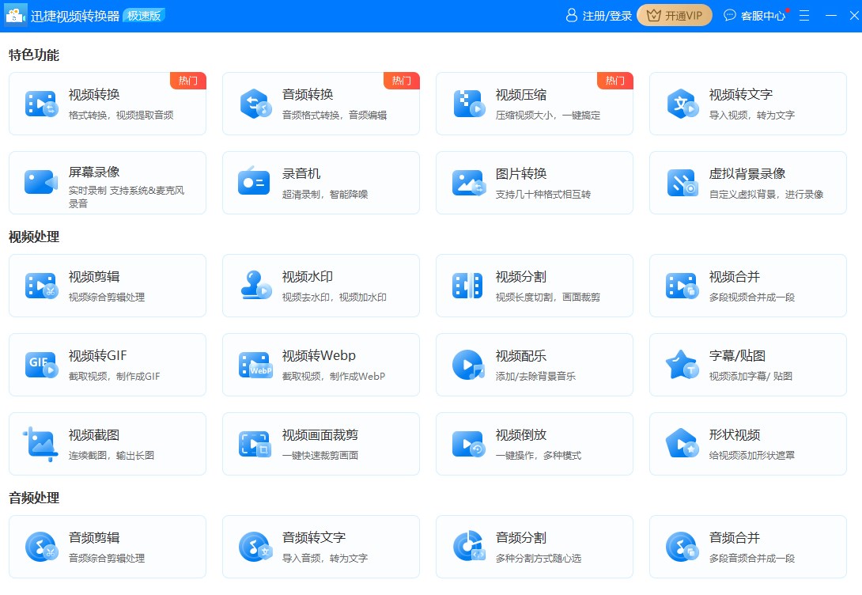Click the 视频转换 video convert icon
This screenshot has width=862, height=595.
point(41,104)
